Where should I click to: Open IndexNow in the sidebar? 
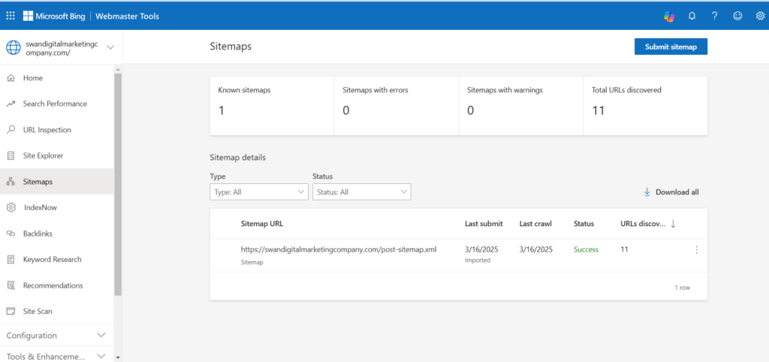(x=56, y=207)
